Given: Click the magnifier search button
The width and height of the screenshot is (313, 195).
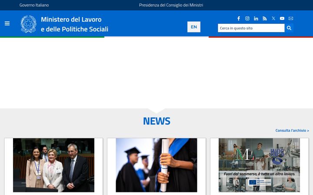Looking at the screenshot, I should (x=289, y=28).
